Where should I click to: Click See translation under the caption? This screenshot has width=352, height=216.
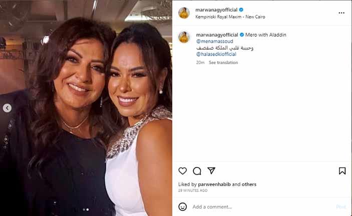[x=223, y=62]
